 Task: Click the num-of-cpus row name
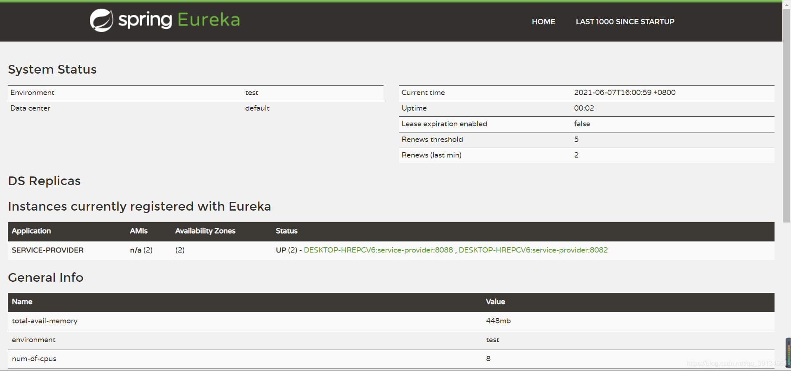point(34,359)
